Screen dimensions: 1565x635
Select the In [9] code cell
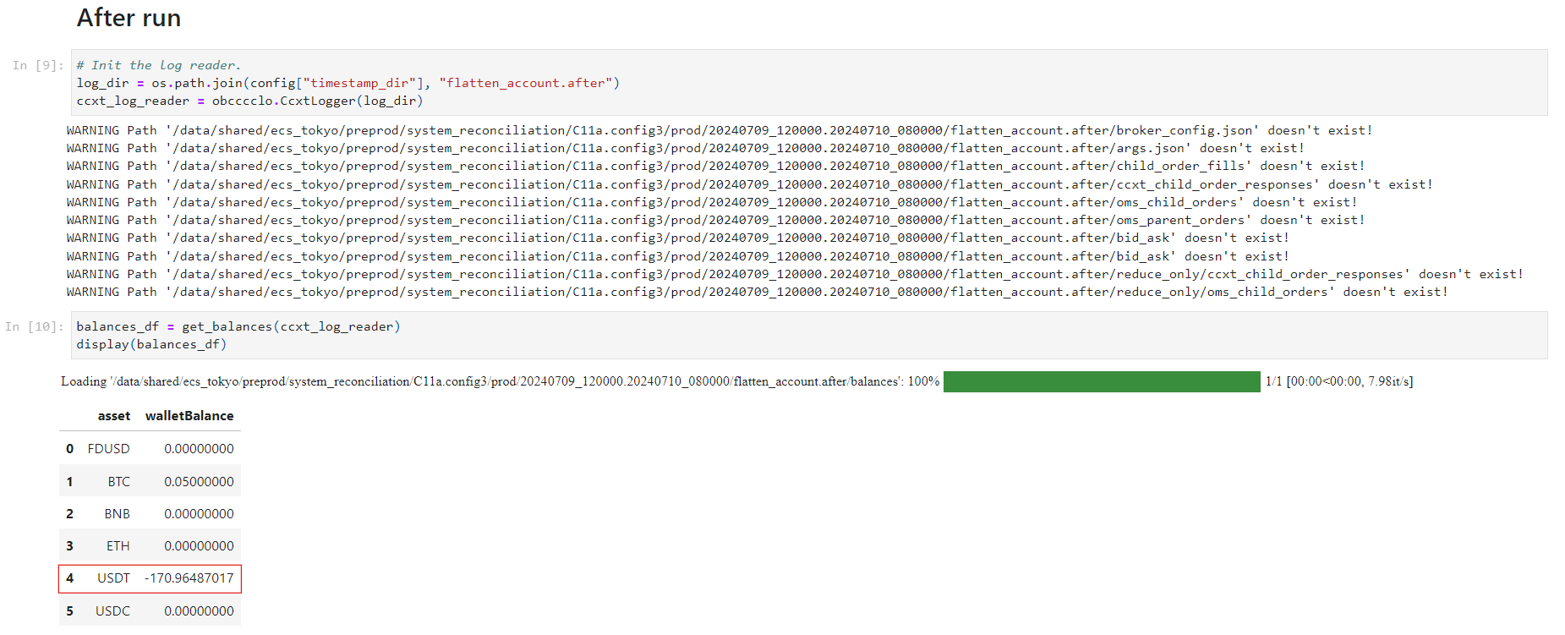click(x=809, y=82)
